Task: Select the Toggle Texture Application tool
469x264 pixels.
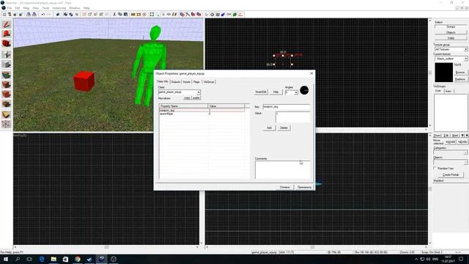Action: (x=7, y=75)
